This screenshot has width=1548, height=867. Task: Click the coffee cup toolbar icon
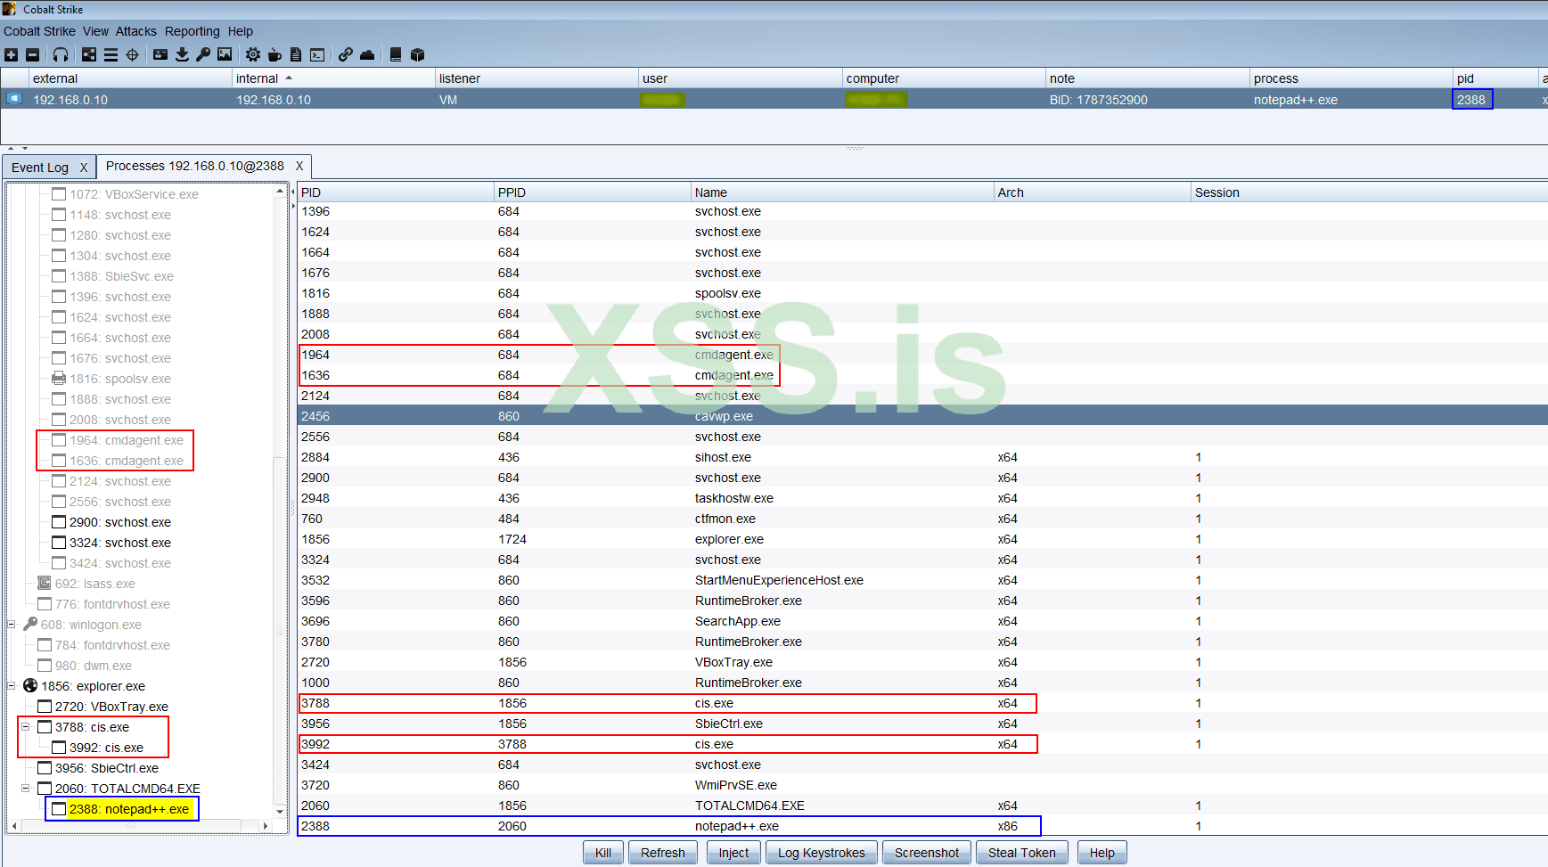coord(274,55)
